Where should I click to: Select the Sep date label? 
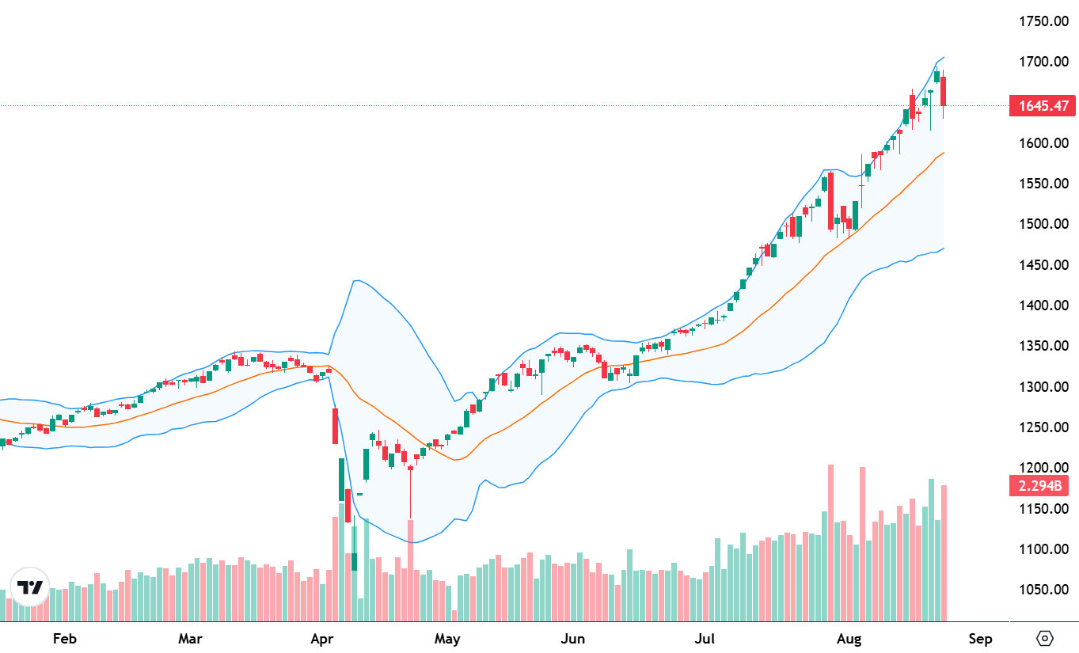[980, 639]
